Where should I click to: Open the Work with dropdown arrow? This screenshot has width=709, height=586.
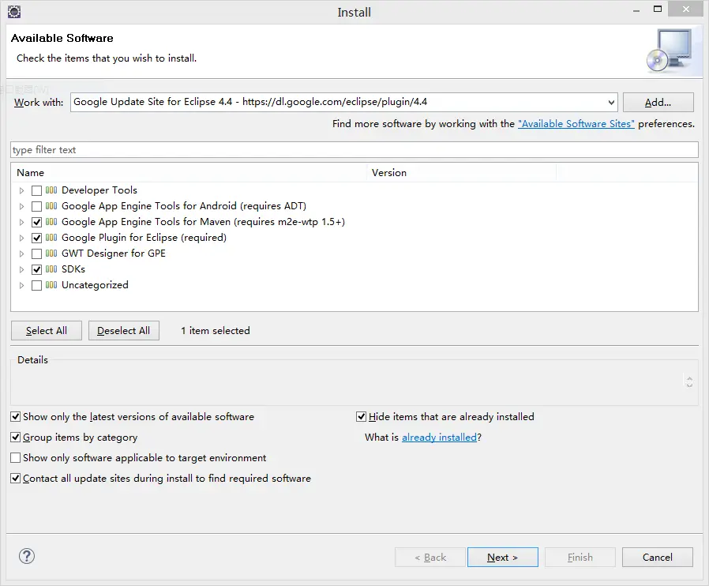point(611,102)
